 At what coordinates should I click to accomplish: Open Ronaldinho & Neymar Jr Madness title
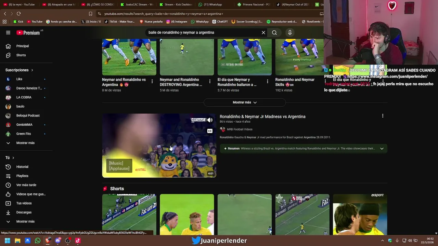tap(262, 117)
